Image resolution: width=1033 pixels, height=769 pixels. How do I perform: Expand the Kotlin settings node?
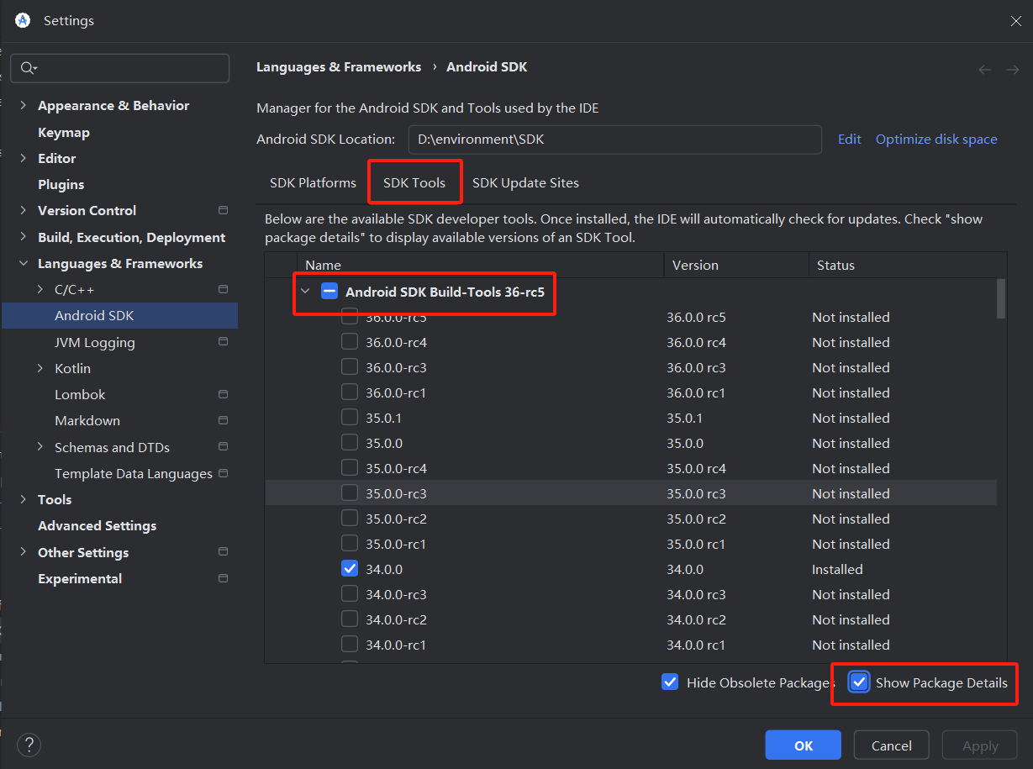coord(40,368)
